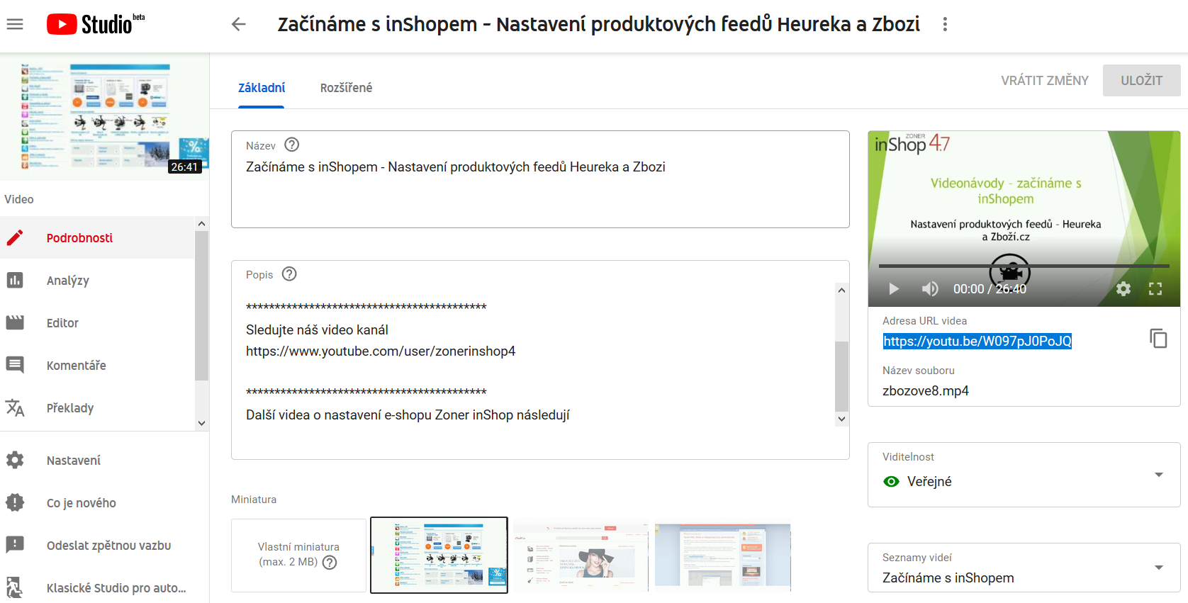Open the hamburger navigation menu
1188x603 pixels.
[15, 24]
